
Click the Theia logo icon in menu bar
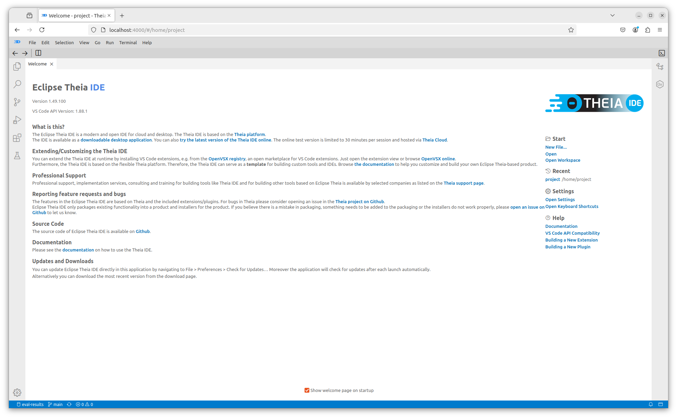click(17, 42)
